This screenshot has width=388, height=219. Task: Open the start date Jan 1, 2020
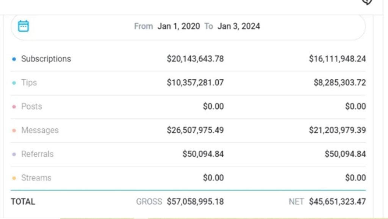click(x=178, y=26)
